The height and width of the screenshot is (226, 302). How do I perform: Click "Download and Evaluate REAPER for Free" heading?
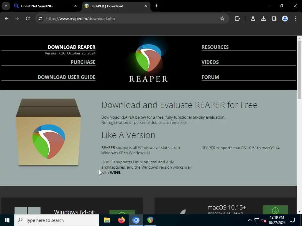click(179, 105)
